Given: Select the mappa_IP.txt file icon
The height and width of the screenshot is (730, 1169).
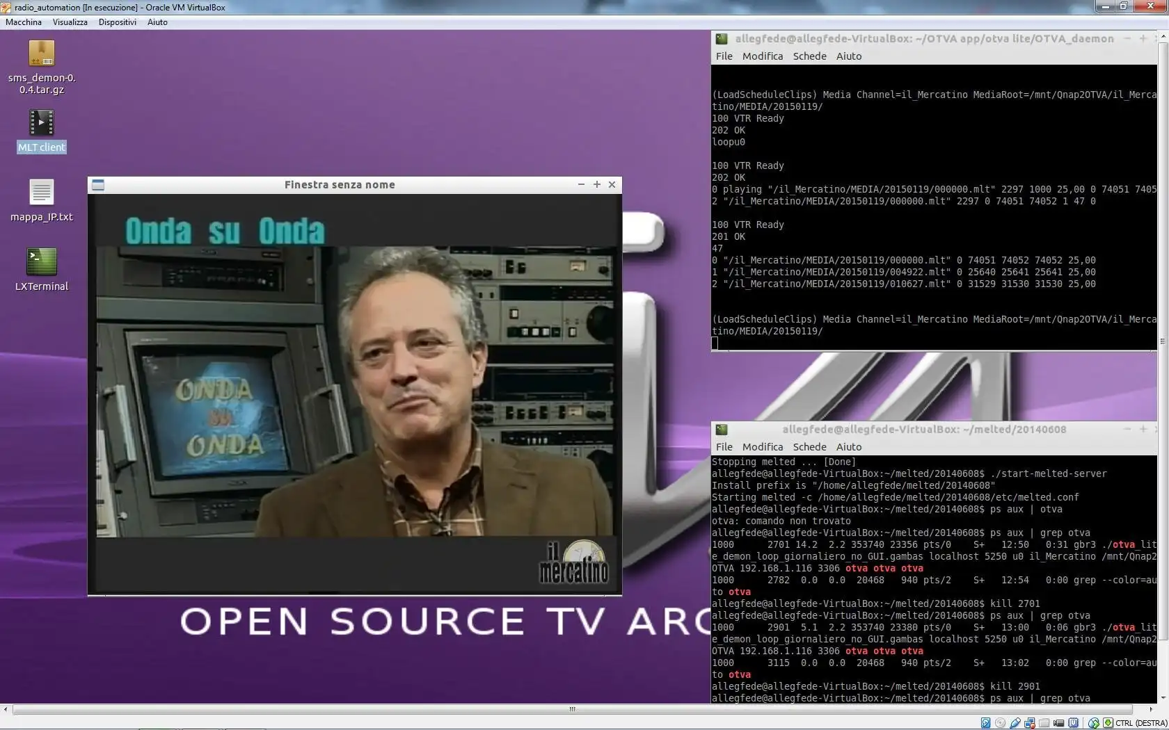Looking at the screenshot, I should click(42, 192).
